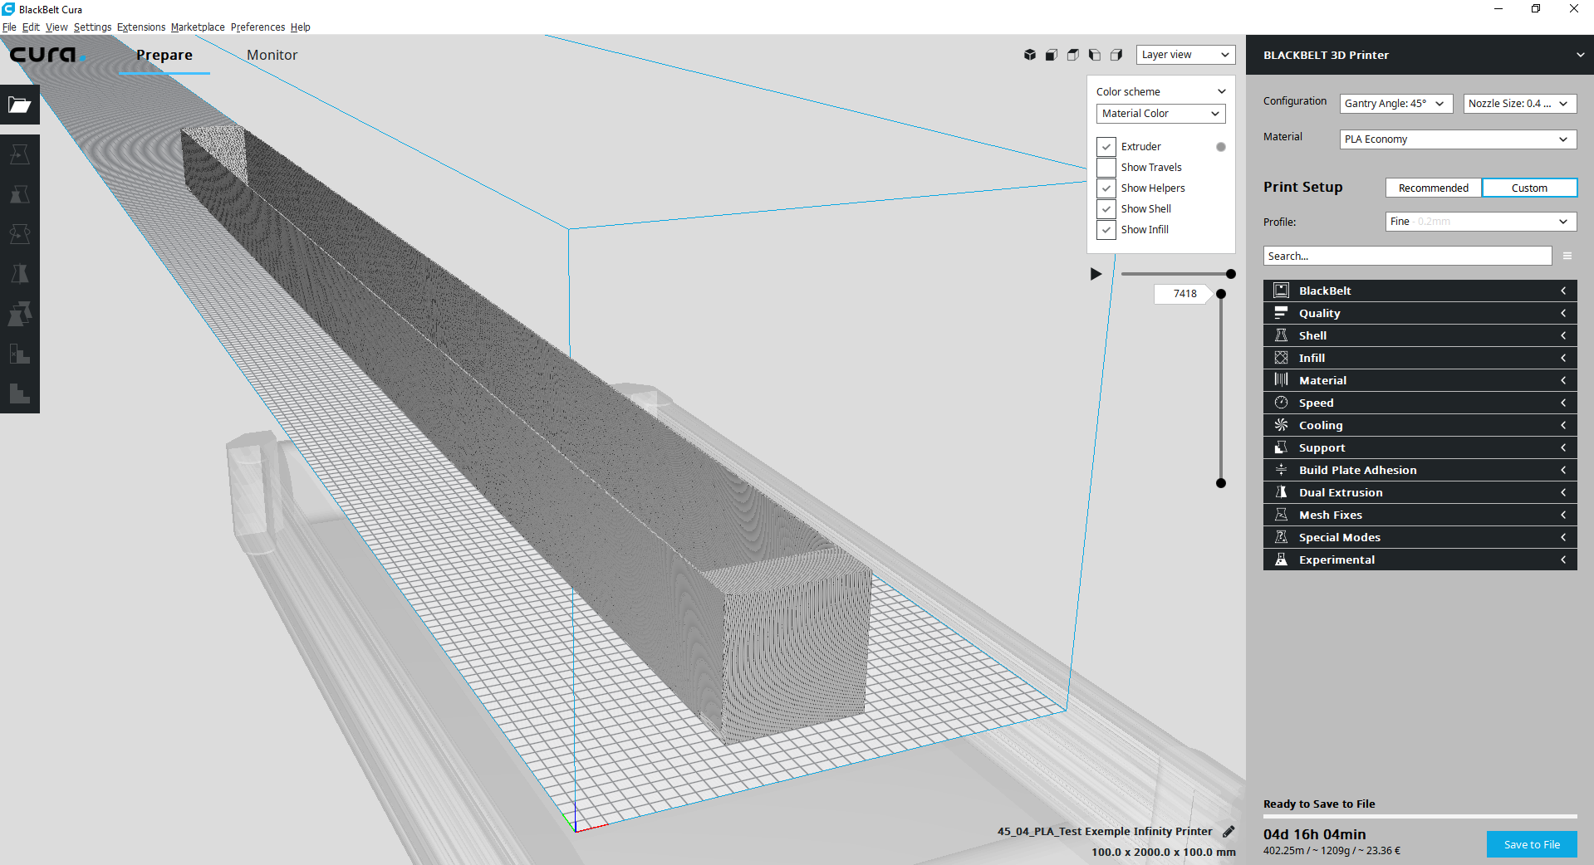Viewport: 1594px width, 865px height.
Task: Expand the Support settings chevron
Action: pos(1562,447)
